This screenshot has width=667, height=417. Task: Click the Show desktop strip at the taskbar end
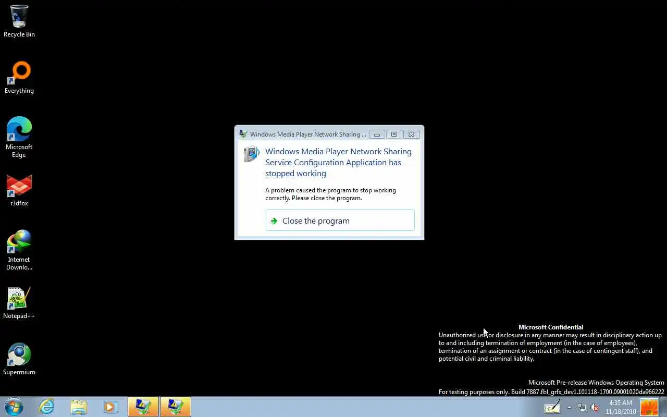click(x=663, y=407)
